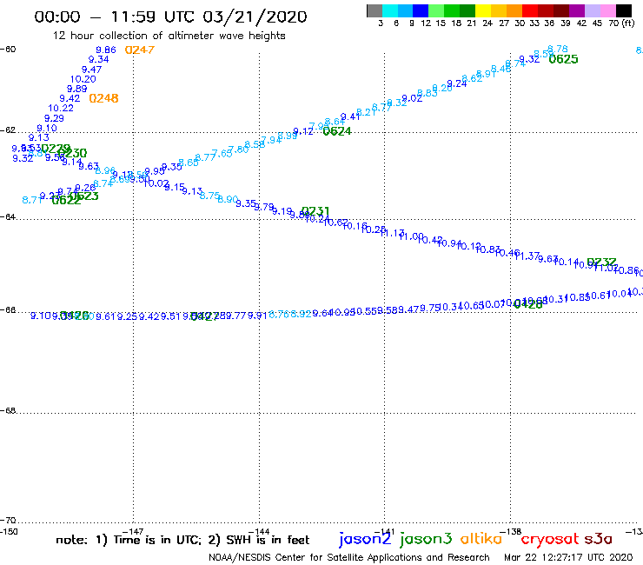Click the note 'Time is in UTC; SWH is in feet'
Viewport: 643px width, 565px height.
tap(182, 540)
